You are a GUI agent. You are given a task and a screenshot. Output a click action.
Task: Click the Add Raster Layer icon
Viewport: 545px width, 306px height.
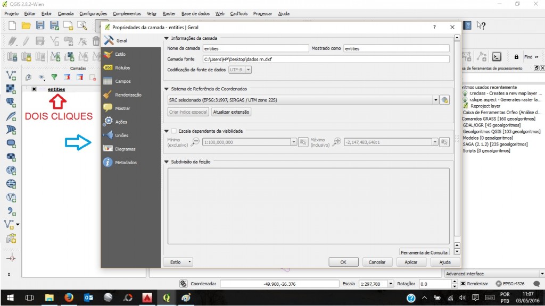pyautogui.click(x=9, y=89)
